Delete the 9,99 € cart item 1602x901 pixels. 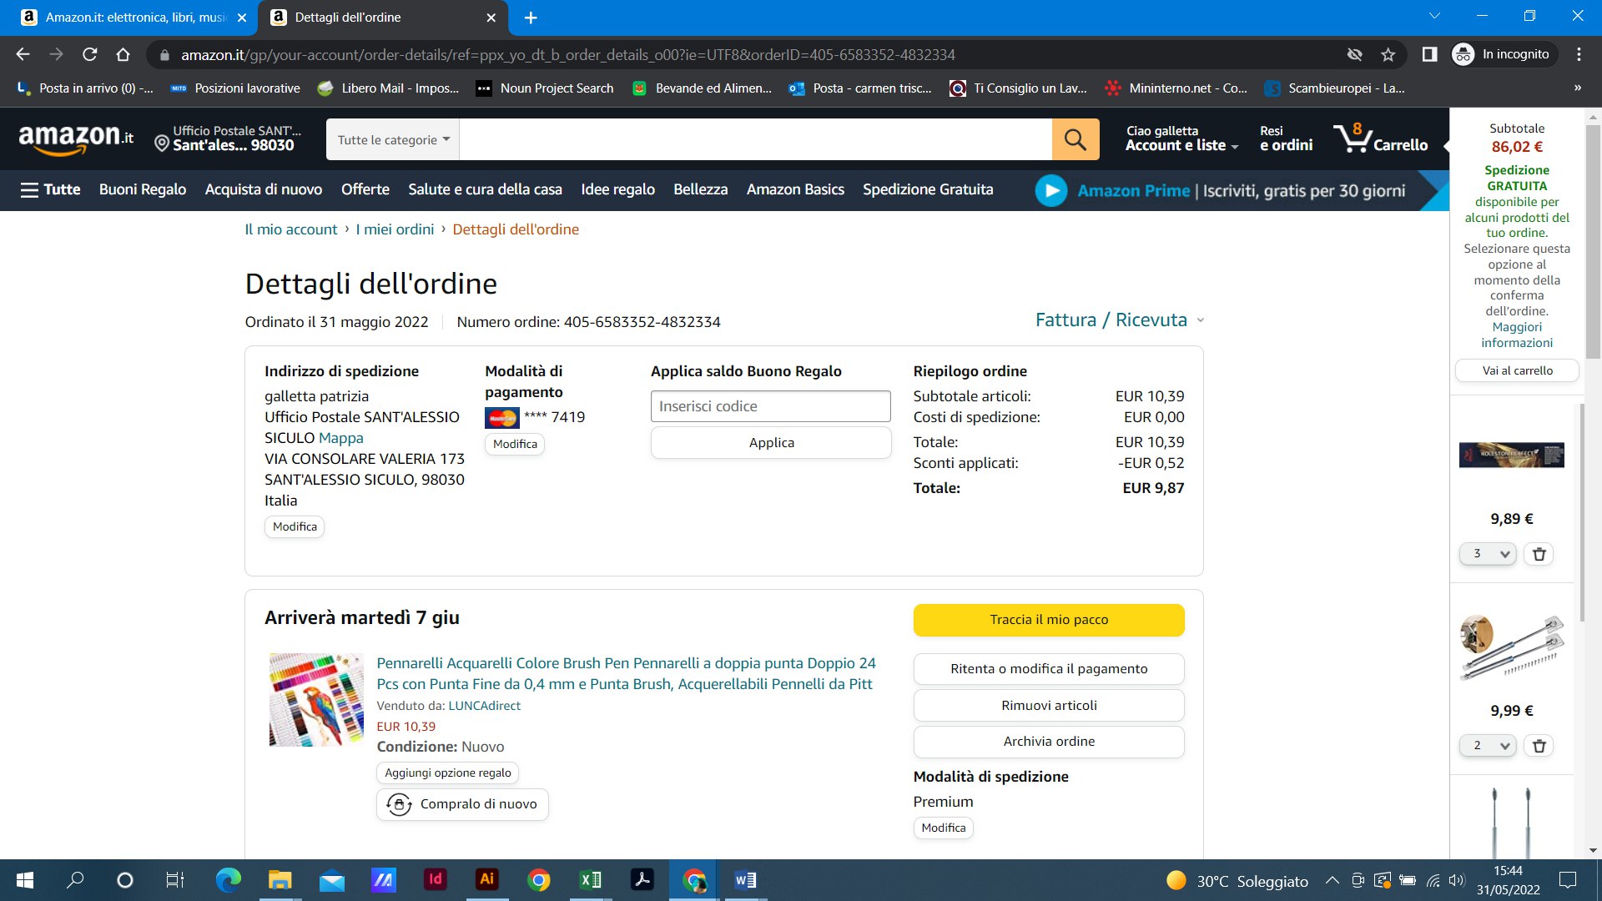pos(1539,746)
